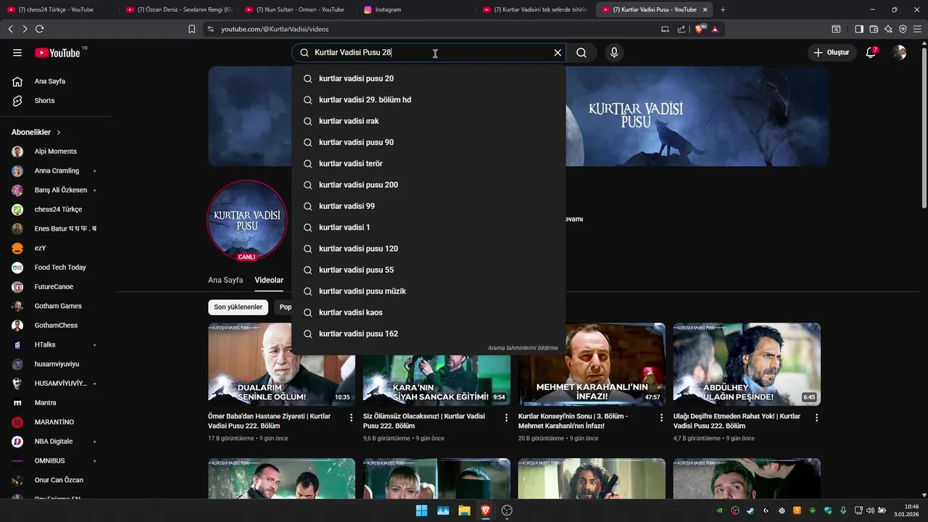Click into the YouTube search field
Viewport: 928px width, 522px height.
[x=430, y=52]
